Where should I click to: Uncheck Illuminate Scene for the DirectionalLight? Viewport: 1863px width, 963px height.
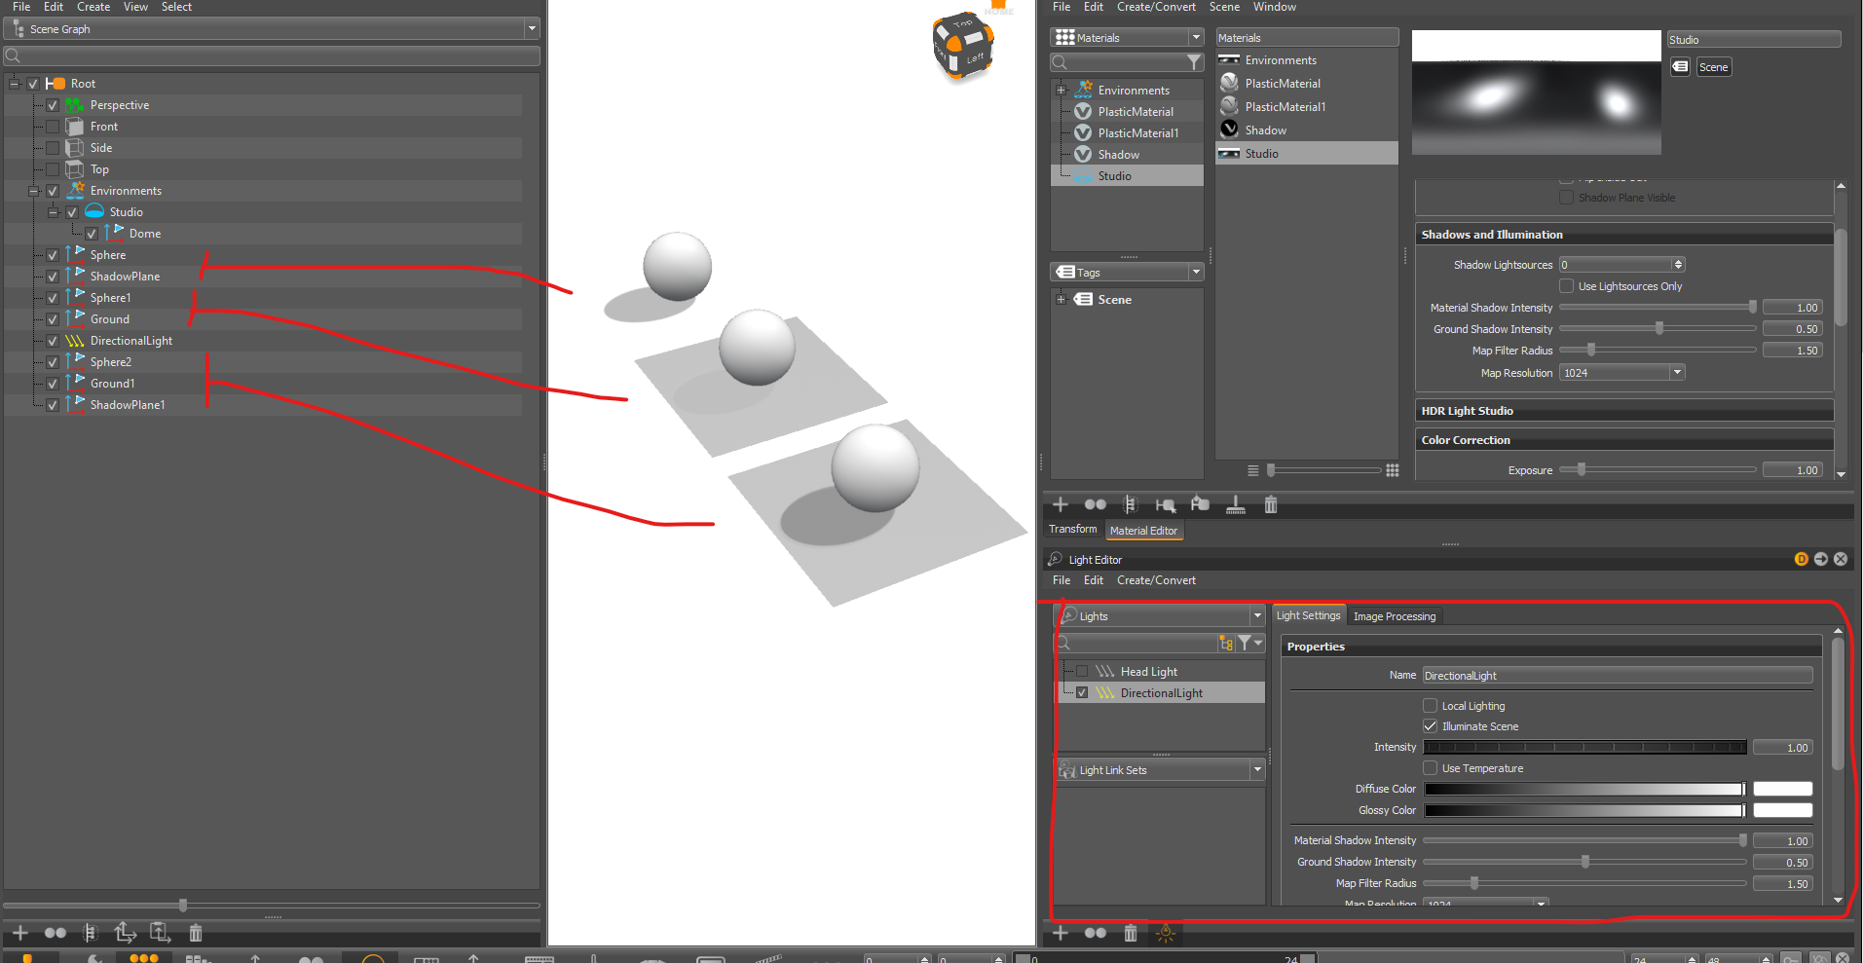pyautogui.click(x=1430, y=725)
